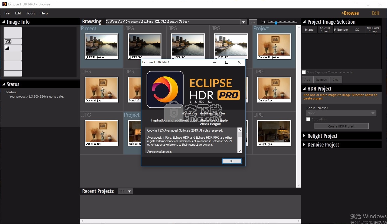The width and height of the screenshot is (387, 224).
Task: Click the Exposure Comp. column header
Action: [373, 30]
